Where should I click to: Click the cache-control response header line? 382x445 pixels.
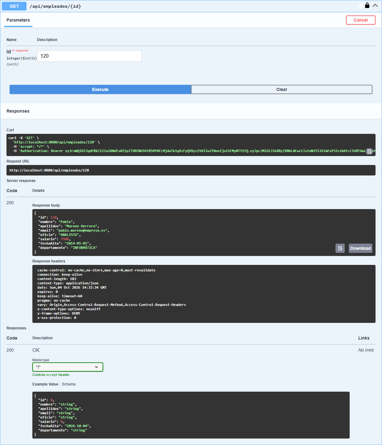96,270
